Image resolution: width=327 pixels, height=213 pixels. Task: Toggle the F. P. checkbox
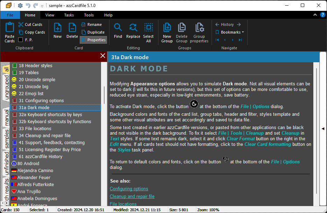pyautogui.click(x=21, y=40)
